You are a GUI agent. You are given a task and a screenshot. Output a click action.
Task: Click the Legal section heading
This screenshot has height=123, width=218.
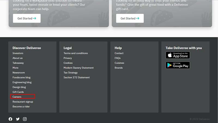click(68, 48)
